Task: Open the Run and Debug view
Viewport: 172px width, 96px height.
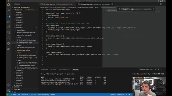Action: pos(9,21)
